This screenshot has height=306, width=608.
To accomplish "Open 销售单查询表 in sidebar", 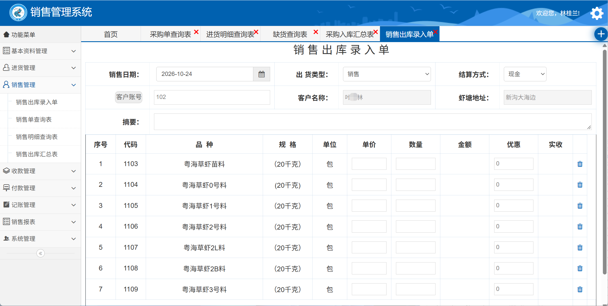I will click(34, 120).
